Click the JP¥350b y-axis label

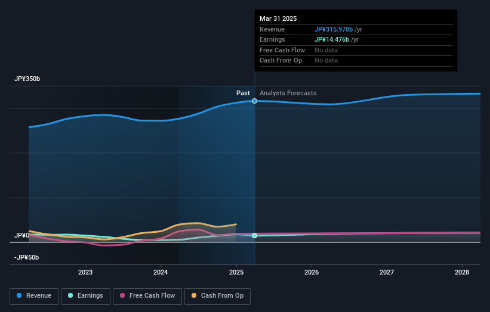(27, 79)
